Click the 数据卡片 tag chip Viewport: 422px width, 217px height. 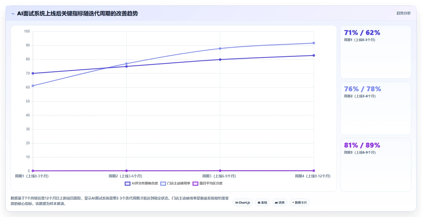299,203
